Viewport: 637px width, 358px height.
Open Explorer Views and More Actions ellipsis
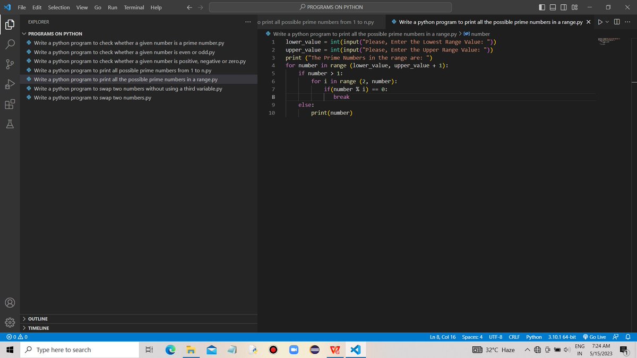click(x=248, y=22)
